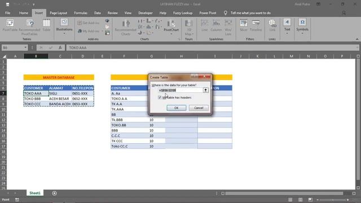Viewport: 361px width, 203px height.
Task: Open the Illustrations dropdown
Action: 64,27
